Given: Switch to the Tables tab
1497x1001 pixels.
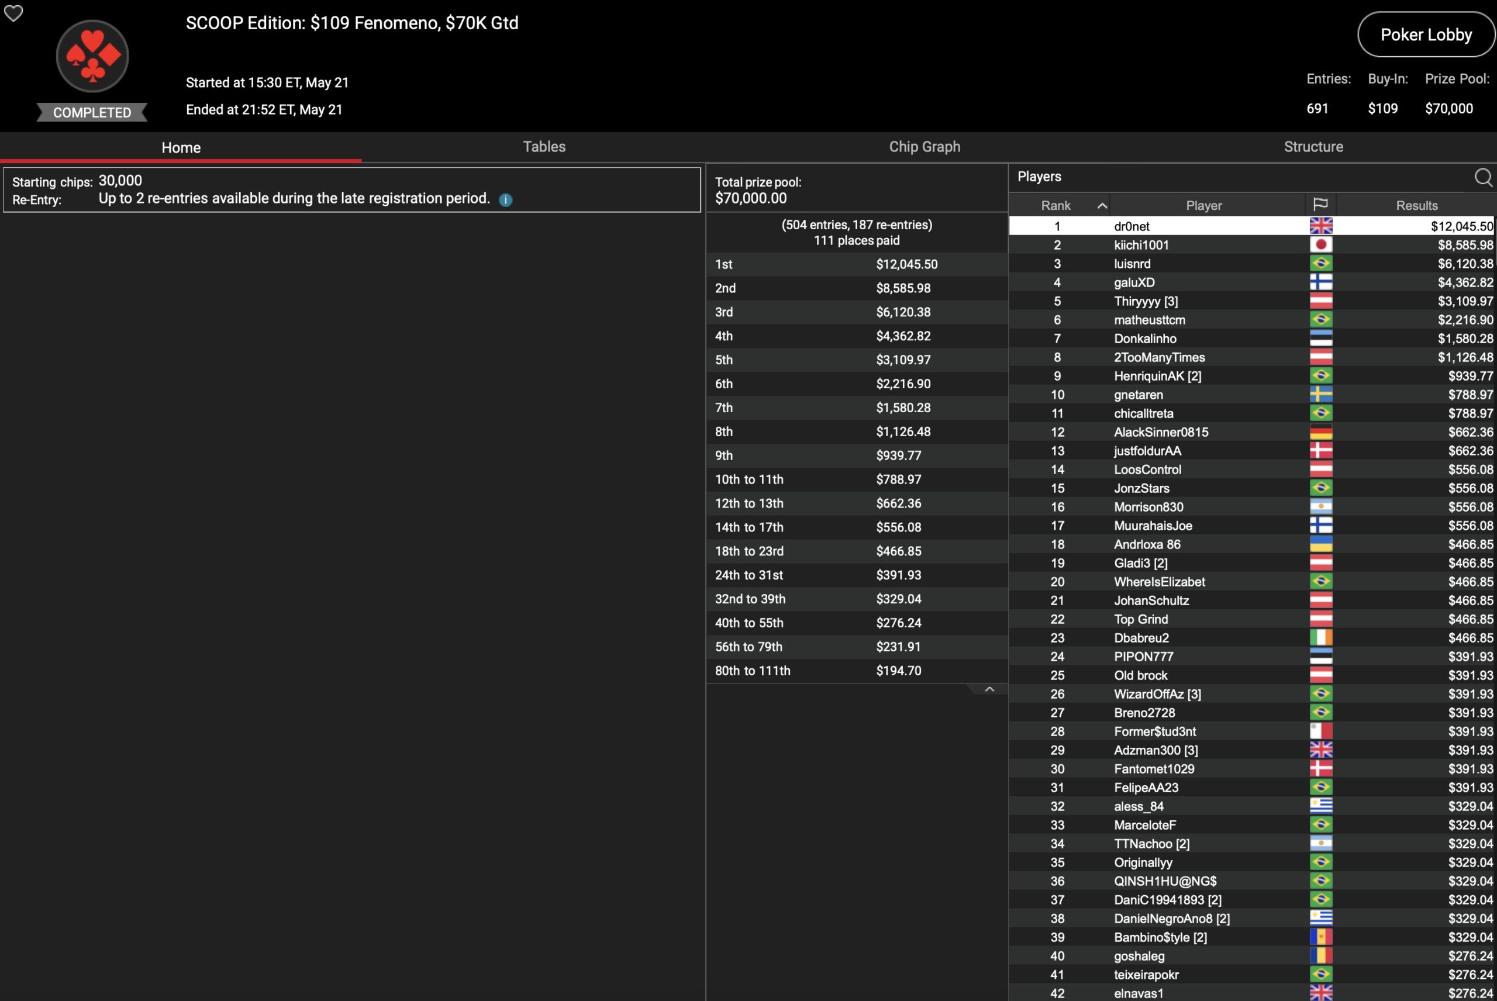Looking at the screenshot, I should [x=544, y=147].
